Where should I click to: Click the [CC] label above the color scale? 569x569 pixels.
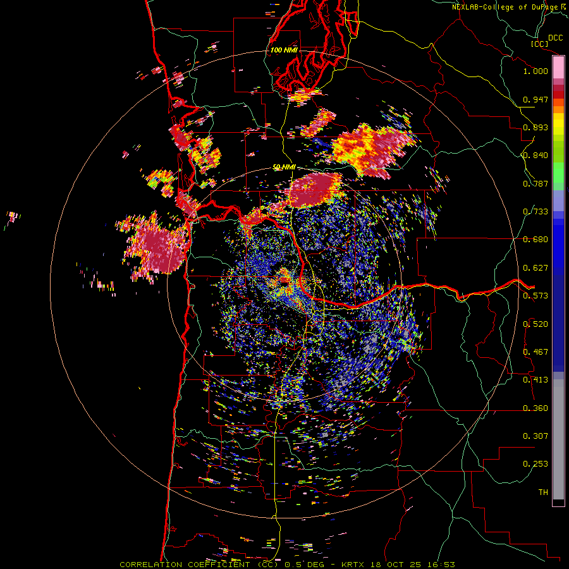click(x=539, y=44)
